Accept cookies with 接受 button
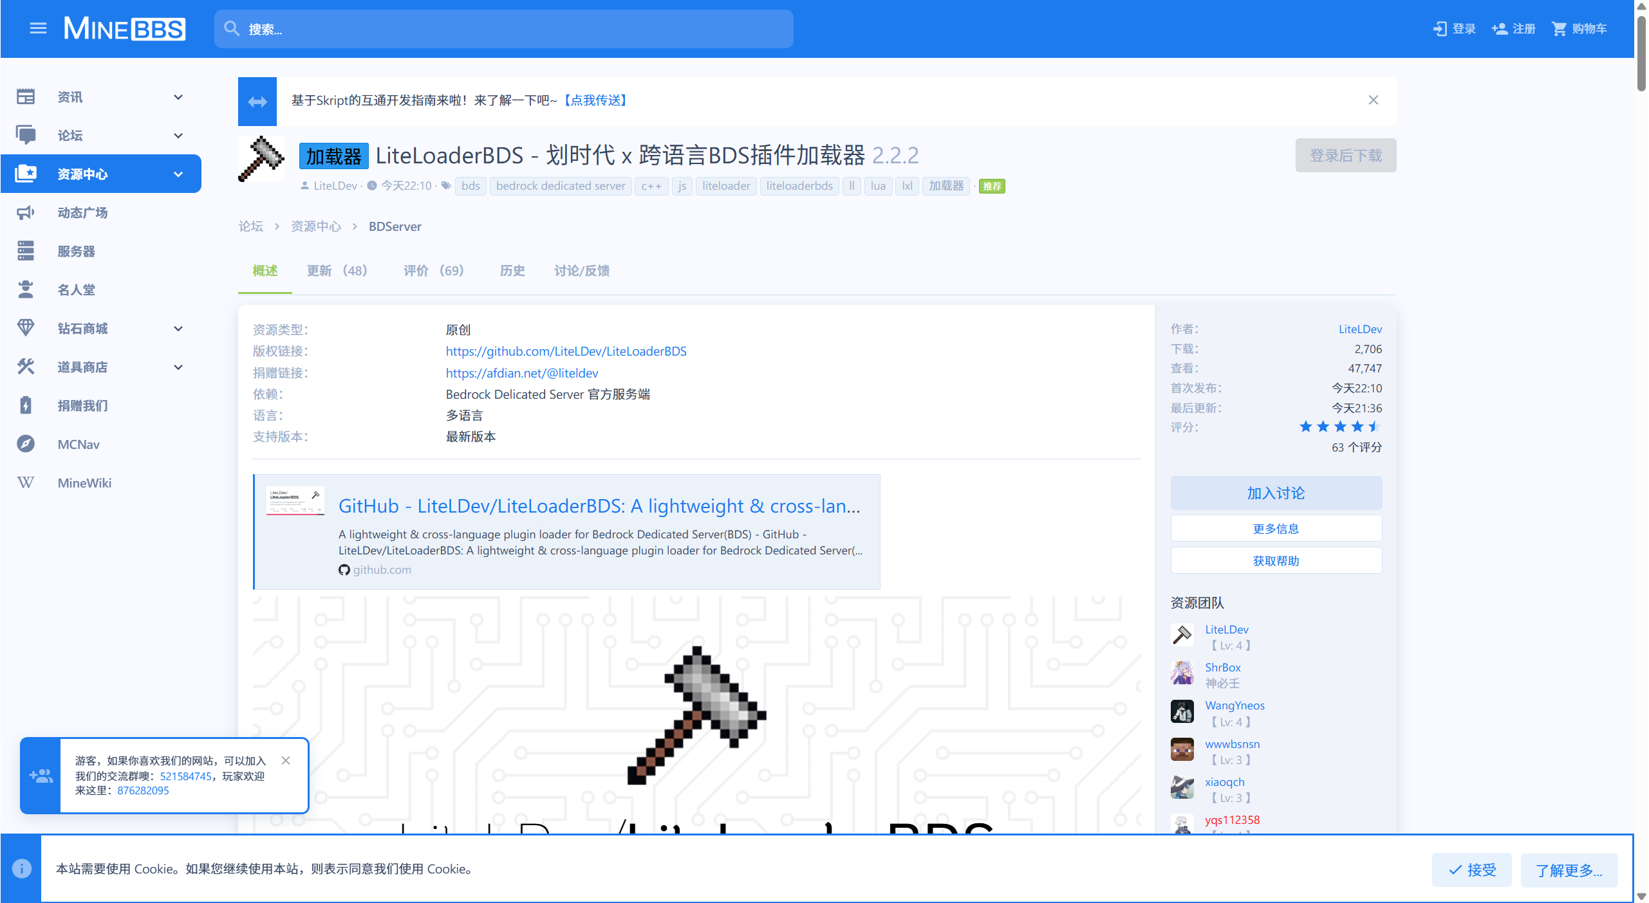This screenshot has width=1649, height=903. pyautogui.click(x=1472, y=870)
